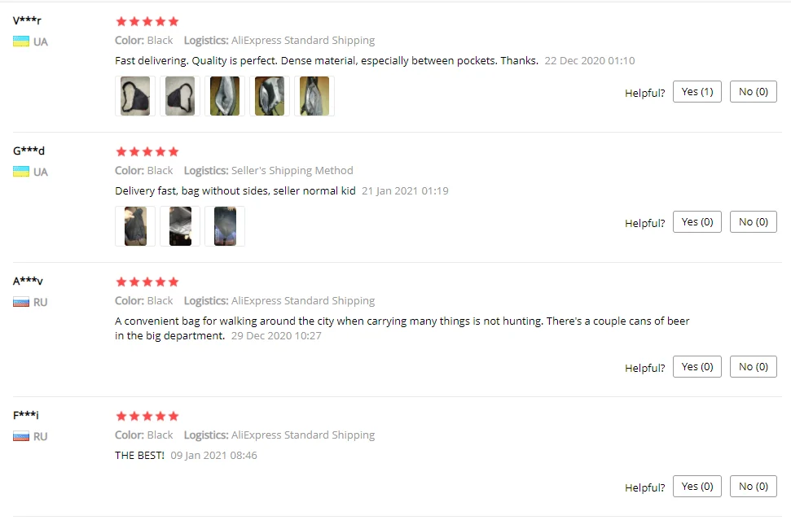Open third photo in V***r's review
This screenshot has width=791, height=520.
[x=225, y=96]
